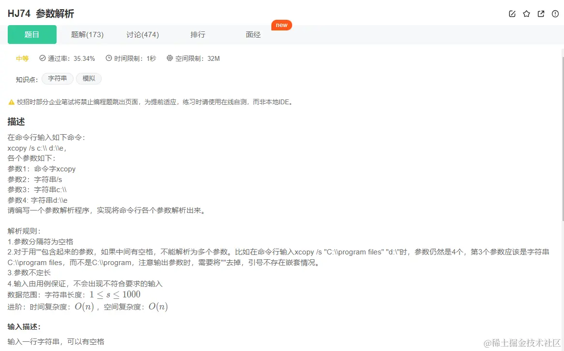564x351 pixels.
Task: Open problem in new window icon
Action: click(x=541, y=14)
